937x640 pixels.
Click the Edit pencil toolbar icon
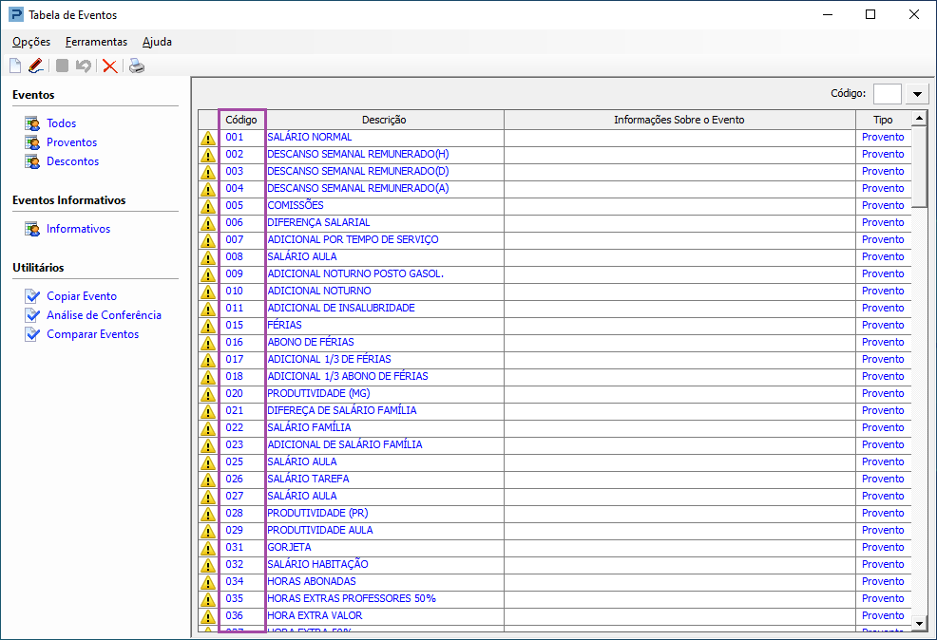click(x=36, y=66)
